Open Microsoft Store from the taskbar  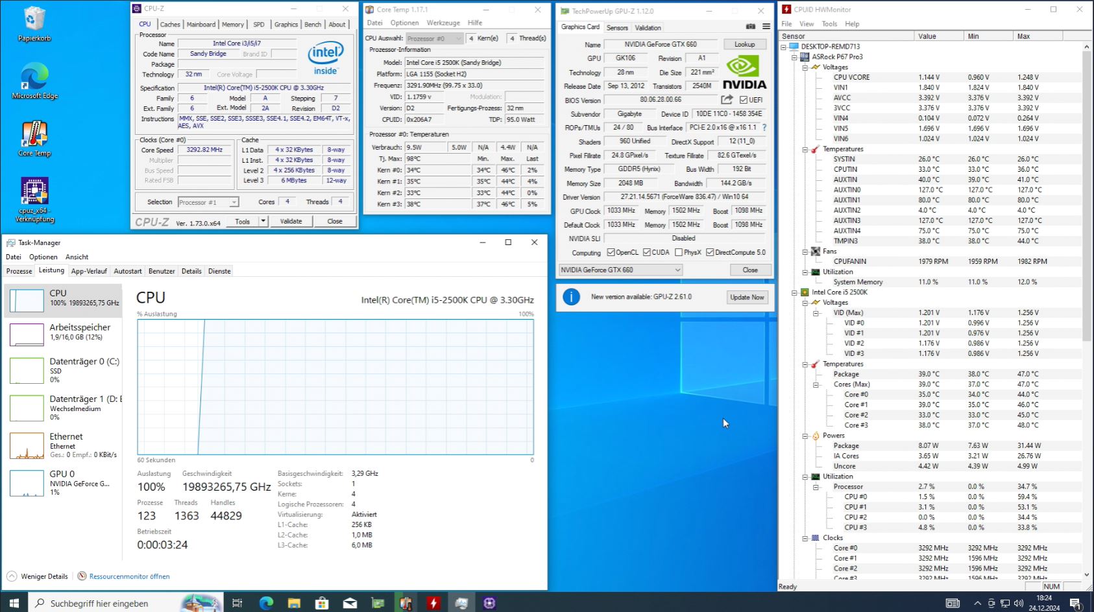(x=322, y=603)
